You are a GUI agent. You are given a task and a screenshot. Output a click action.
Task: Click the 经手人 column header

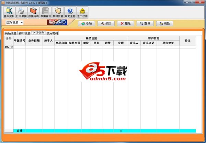[x=48, y=41]
